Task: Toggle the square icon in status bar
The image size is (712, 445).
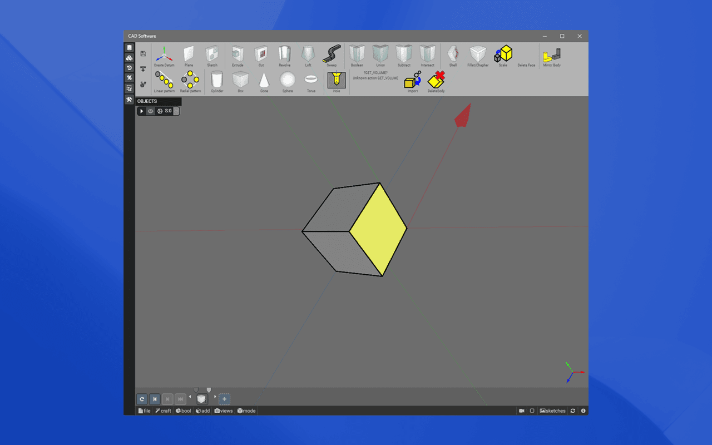Action: (x=532, y=411)
